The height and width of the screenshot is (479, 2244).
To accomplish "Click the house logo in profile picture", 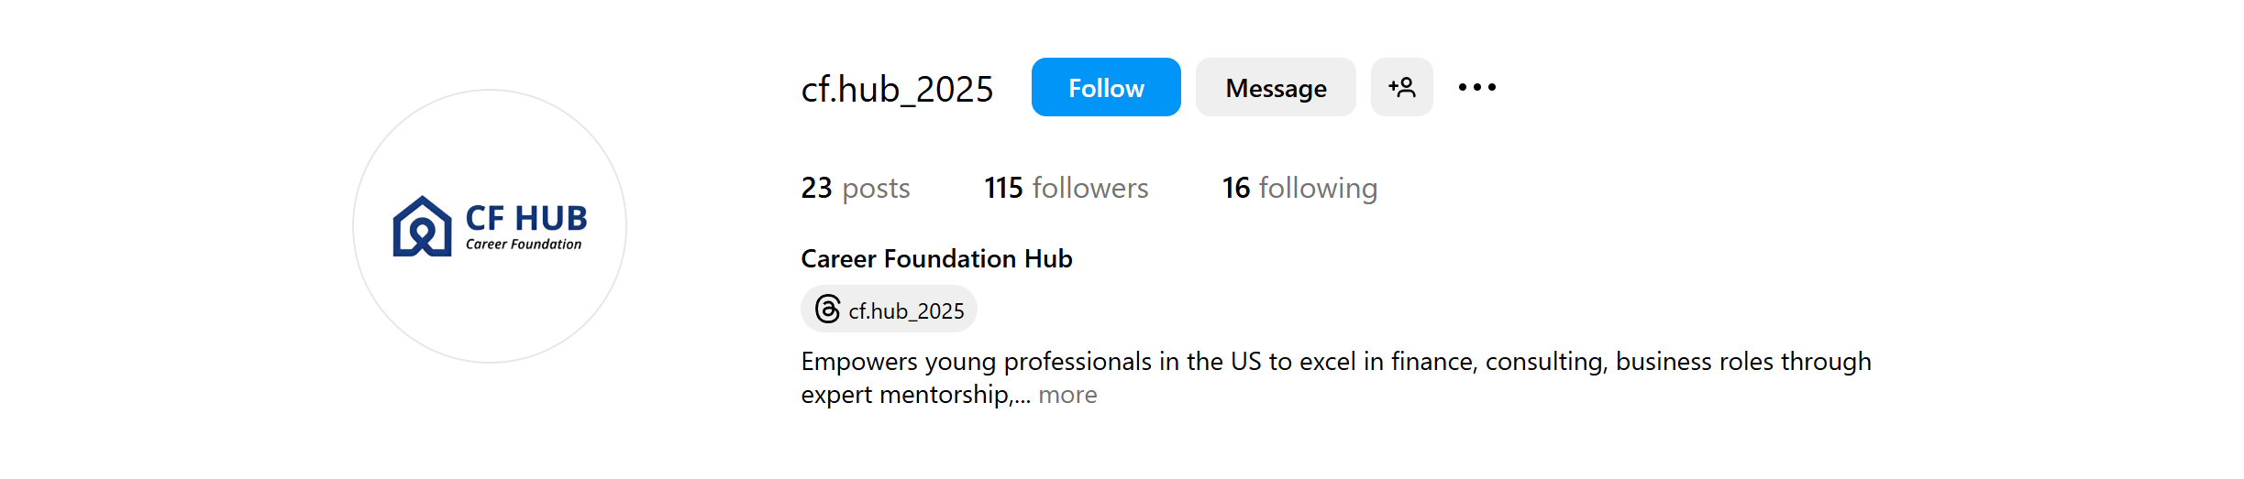I will click(422, 227).
